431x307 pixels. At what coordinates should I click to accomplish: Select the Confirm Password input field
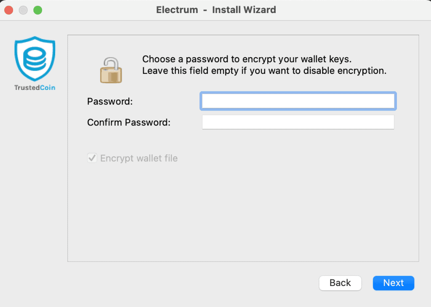pyautogui.click(x=298, y=122)
